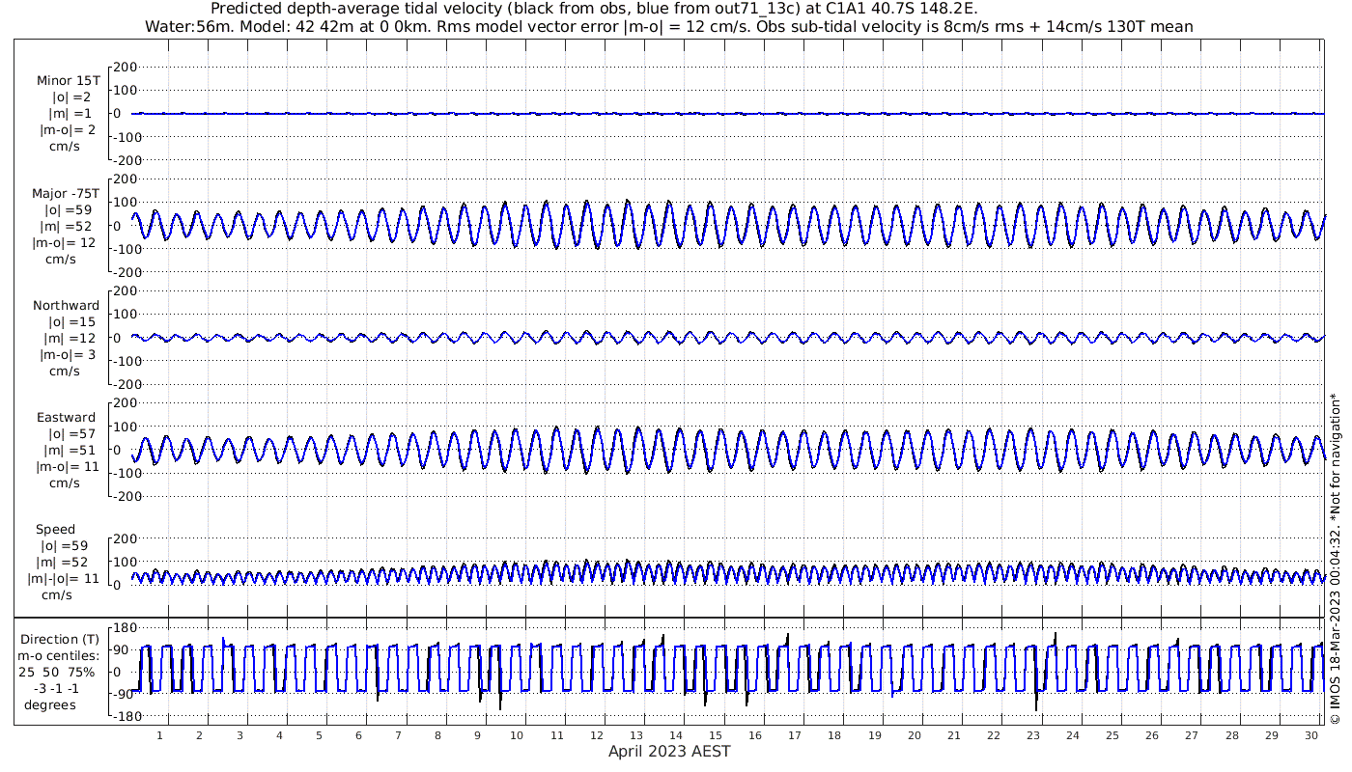Click the '25 50 75%' centile header
1352x772 pixels.
(56, 673)
